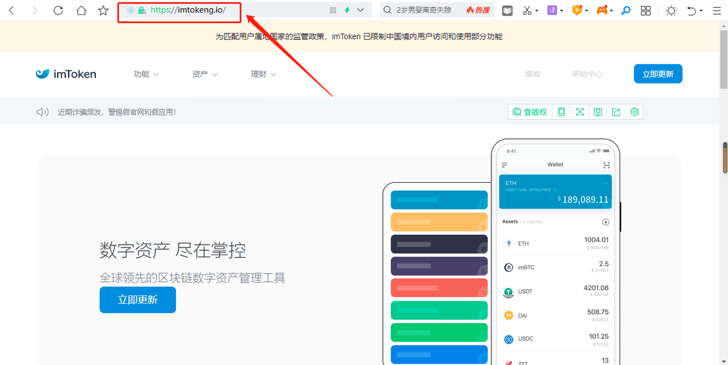Click the blue key password icon
This screenshot has width=728, height=365.
pyautogui.click(x=626, y=10)
